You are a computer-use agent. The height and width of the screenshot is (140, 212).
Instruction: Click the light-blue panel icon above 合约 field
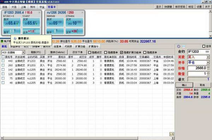click(183, 46)
